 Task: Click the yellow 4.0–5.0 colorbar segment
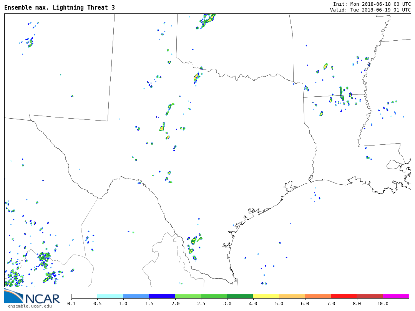[266, 296]
